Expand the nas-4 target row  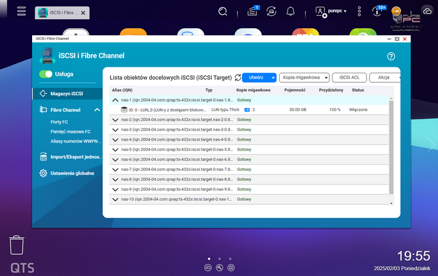click(115, 140)
